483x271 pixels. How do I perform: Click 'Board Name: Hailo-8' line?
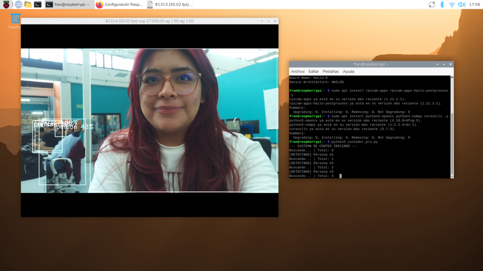(x=308, y=78)
